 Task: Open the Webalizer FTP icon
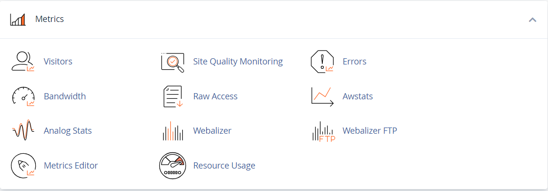323,131
